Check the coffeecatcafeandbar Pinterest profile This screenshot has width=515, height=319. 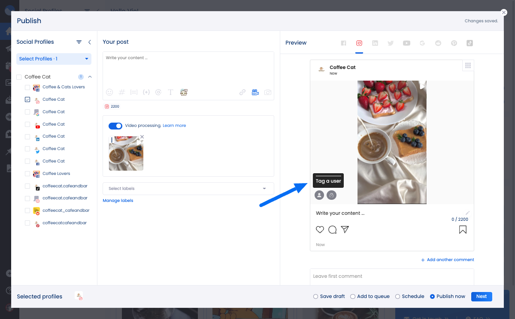click(x=27, y=223)
